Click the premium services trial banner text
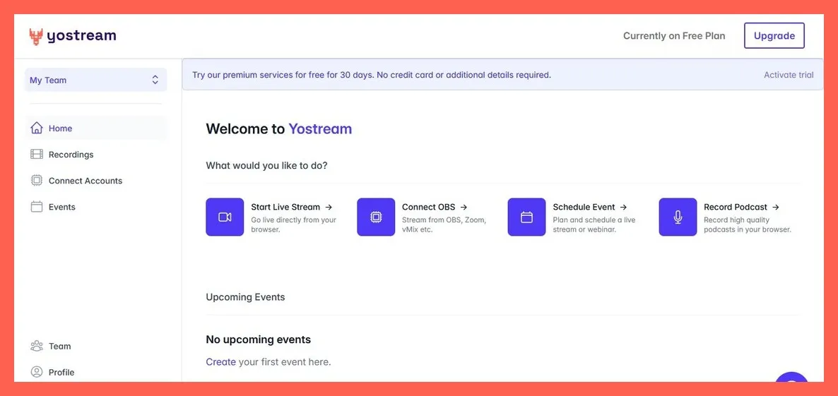Screen dimensions: 838x396 (372, 75)
